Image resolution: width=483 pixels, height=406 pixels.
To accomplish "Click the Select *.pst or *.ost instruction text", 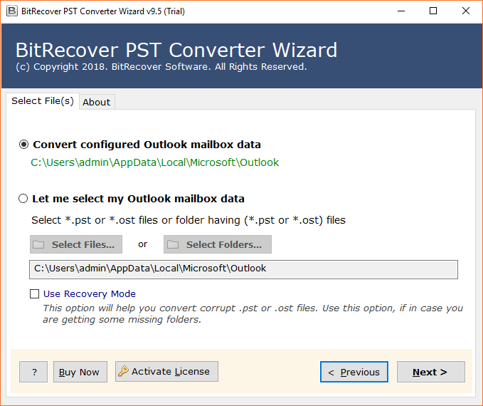I will point(189,220).
